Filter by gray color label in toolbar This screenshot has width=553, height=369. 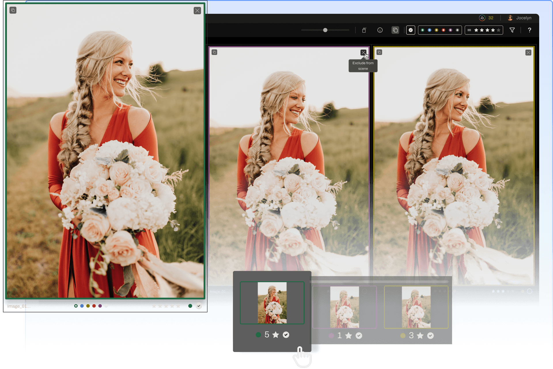click(x=457, y=30)
